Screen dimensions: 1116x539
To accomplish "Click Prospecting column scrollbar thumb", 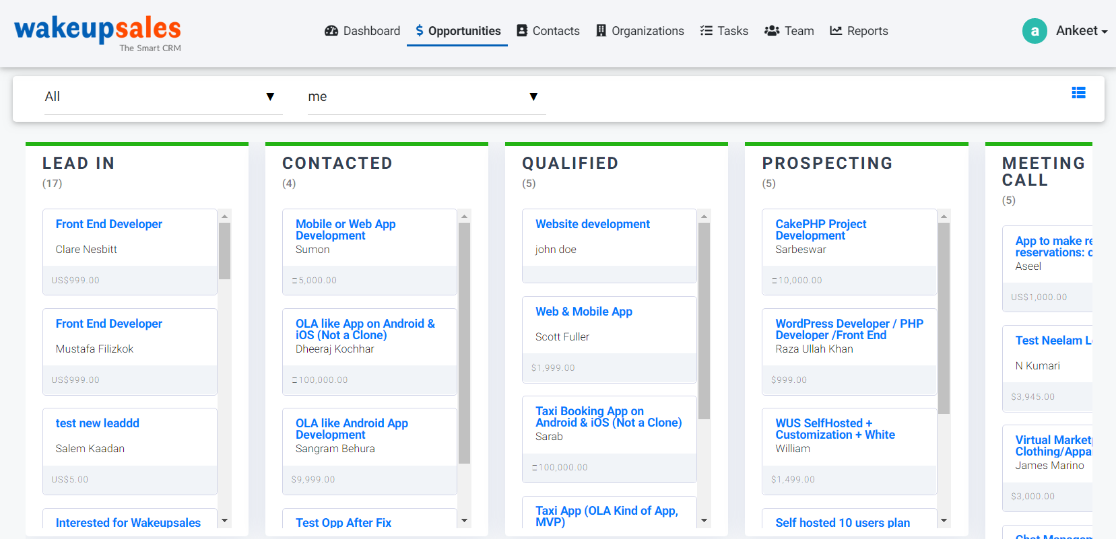I will [944, 318].
